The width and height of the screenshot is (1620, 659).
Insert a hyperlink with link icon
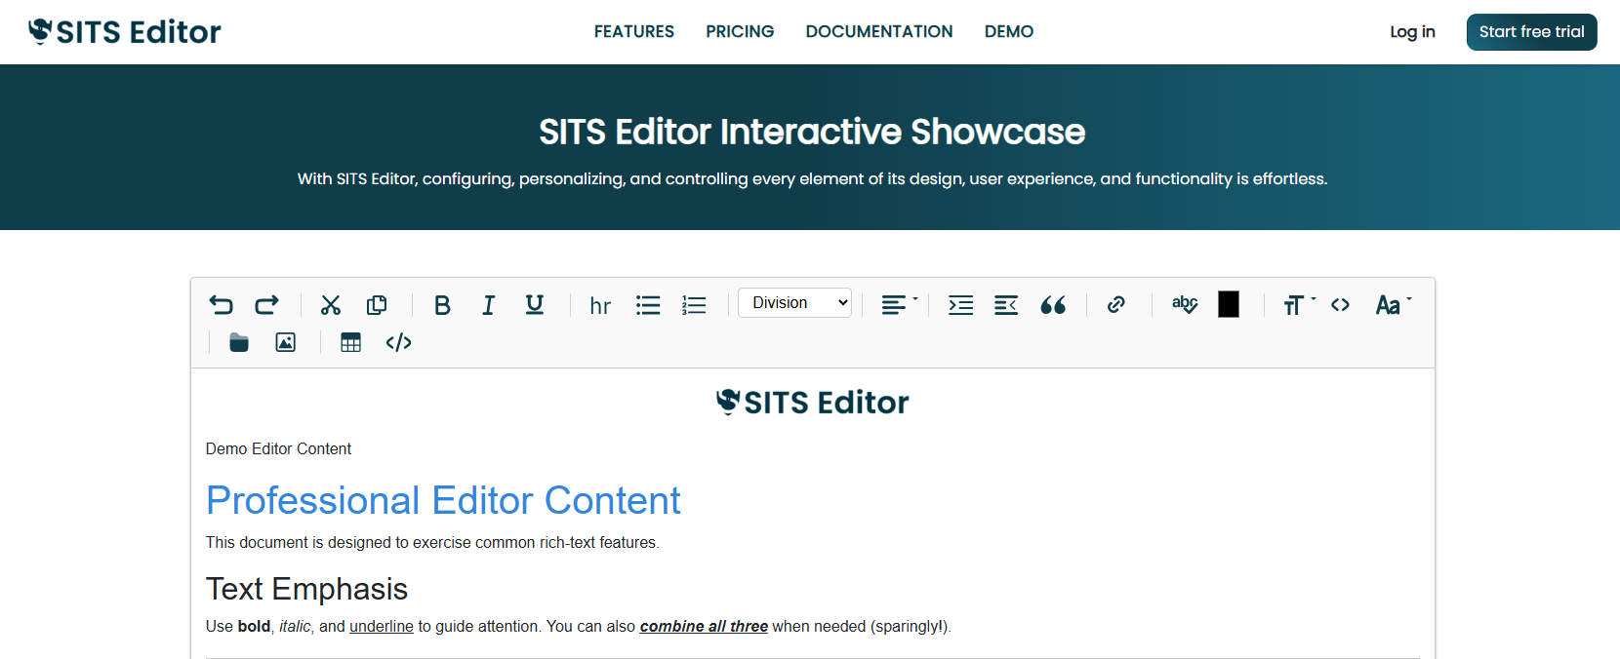tap(1116, 305)
